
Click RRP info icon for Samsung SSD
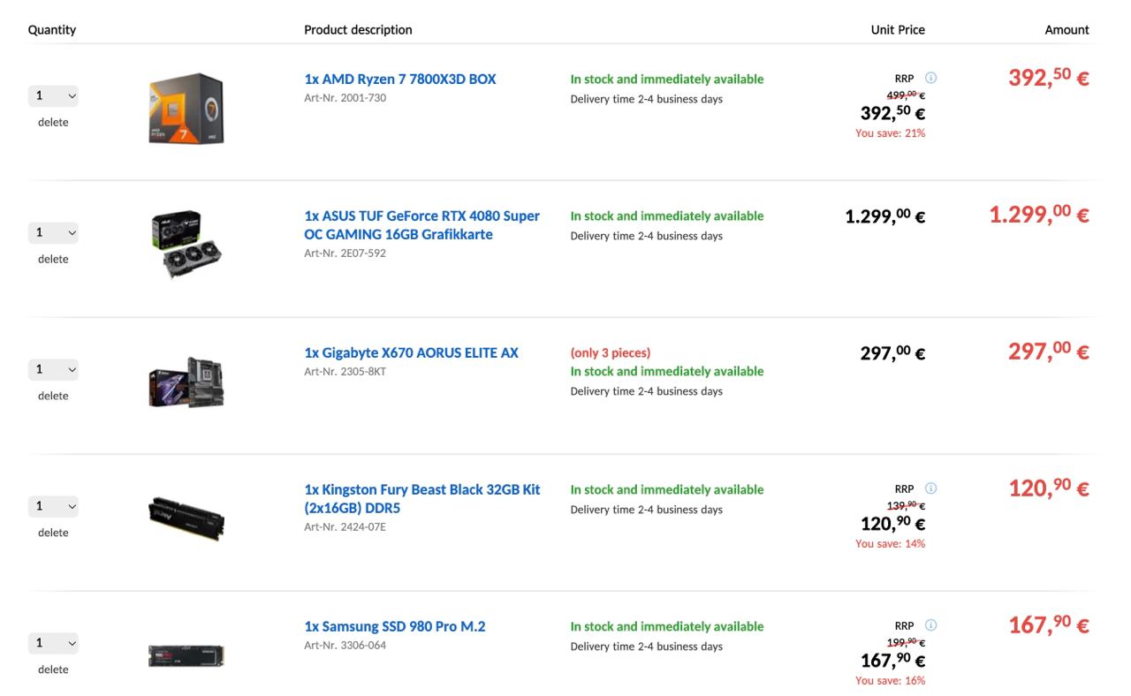coord(930,625)
